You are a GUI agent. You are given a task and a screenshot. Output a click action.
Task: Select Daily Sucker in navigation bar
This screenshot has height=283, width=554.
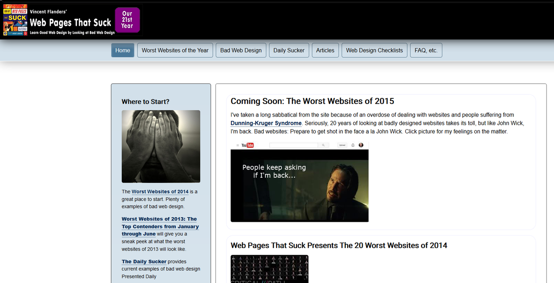(289, 50)
